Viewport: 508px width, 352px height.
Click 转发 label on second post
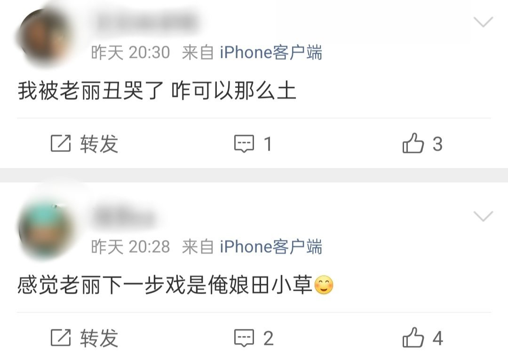99,338
